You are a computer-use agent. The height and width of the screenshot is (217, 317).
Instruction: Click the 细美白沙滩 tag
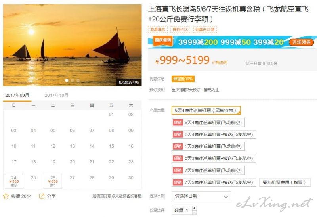(x=205, y=29)
